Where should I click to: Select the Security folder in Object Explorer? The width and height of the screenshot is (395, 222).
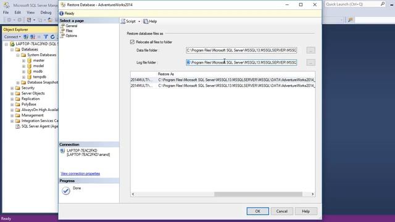pos(28,88)
